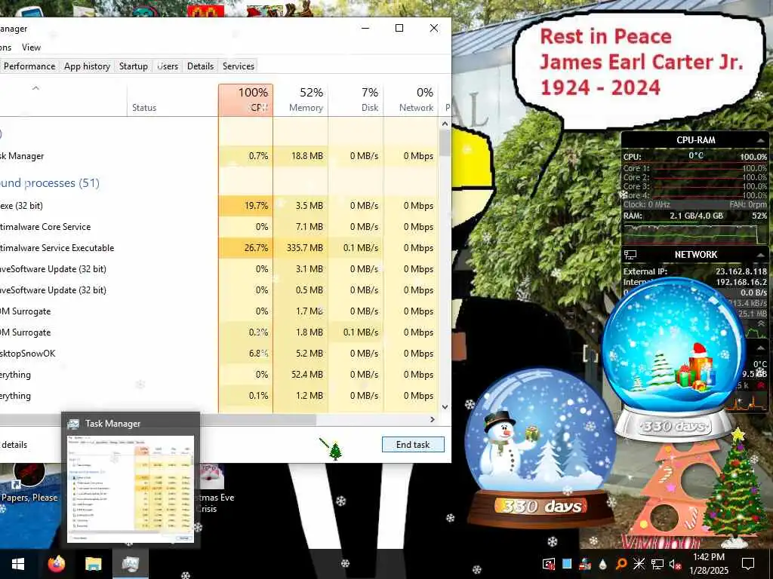Launch Firefox from the taskbar
Viewport: 773px width, 579px height.
[x=57, y=564]
